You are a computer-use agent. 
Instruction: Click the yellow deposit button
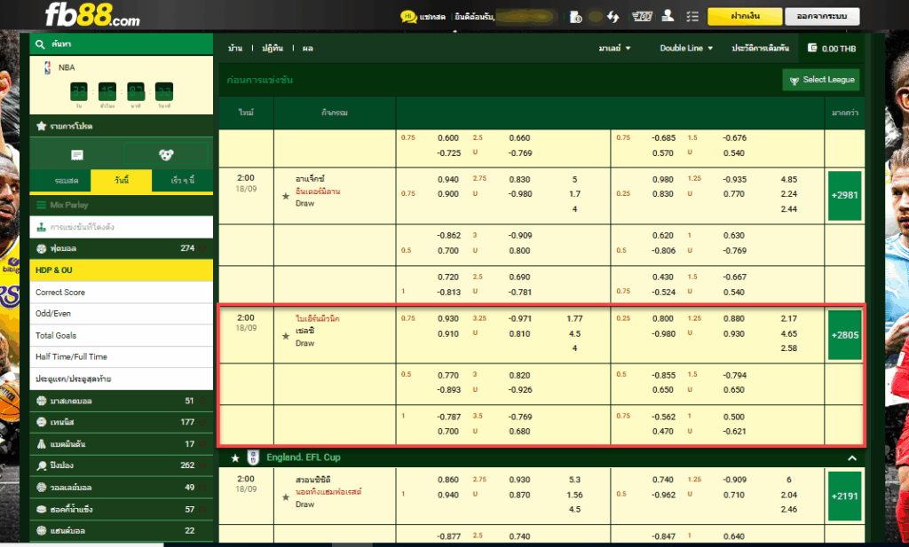745,16
